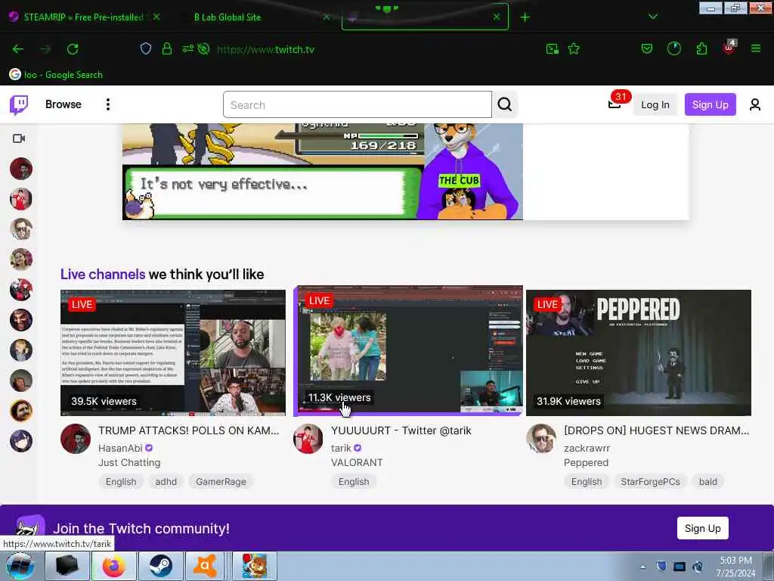Screen dimensions: 774x581
Task: Click the shield tracking protection icon
Action: [x=146, y=49]
